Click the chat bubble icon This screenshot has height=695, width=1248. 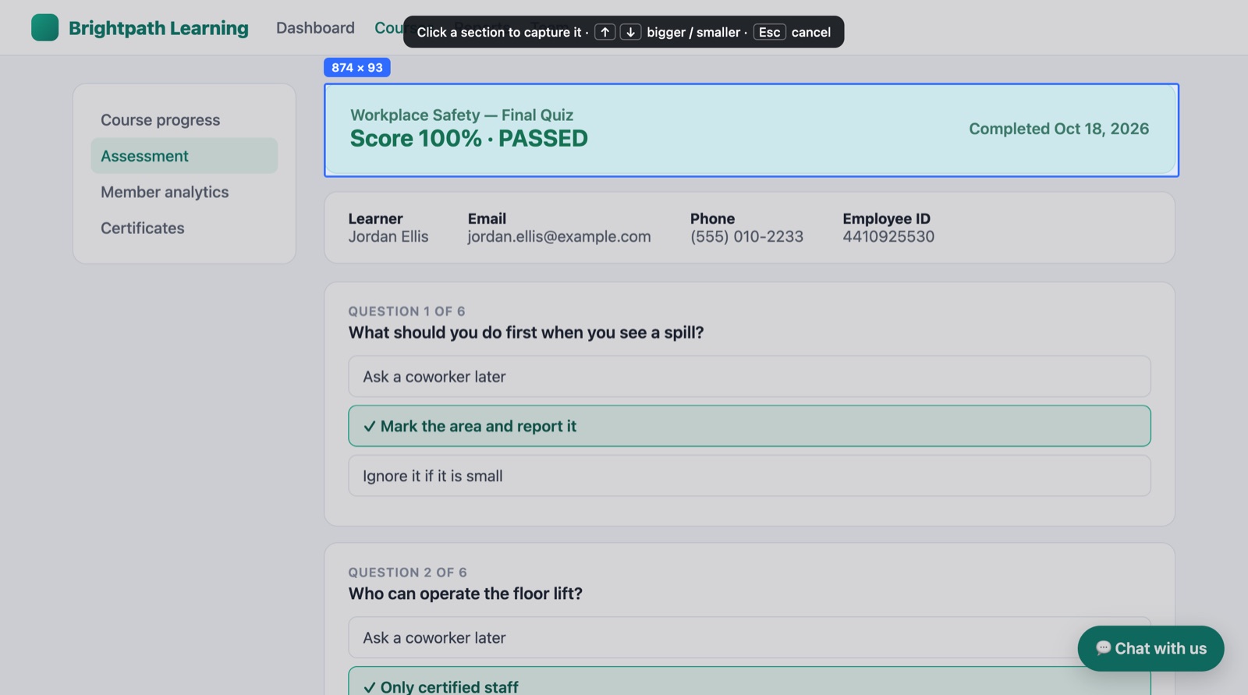(x=1103, y=648)
